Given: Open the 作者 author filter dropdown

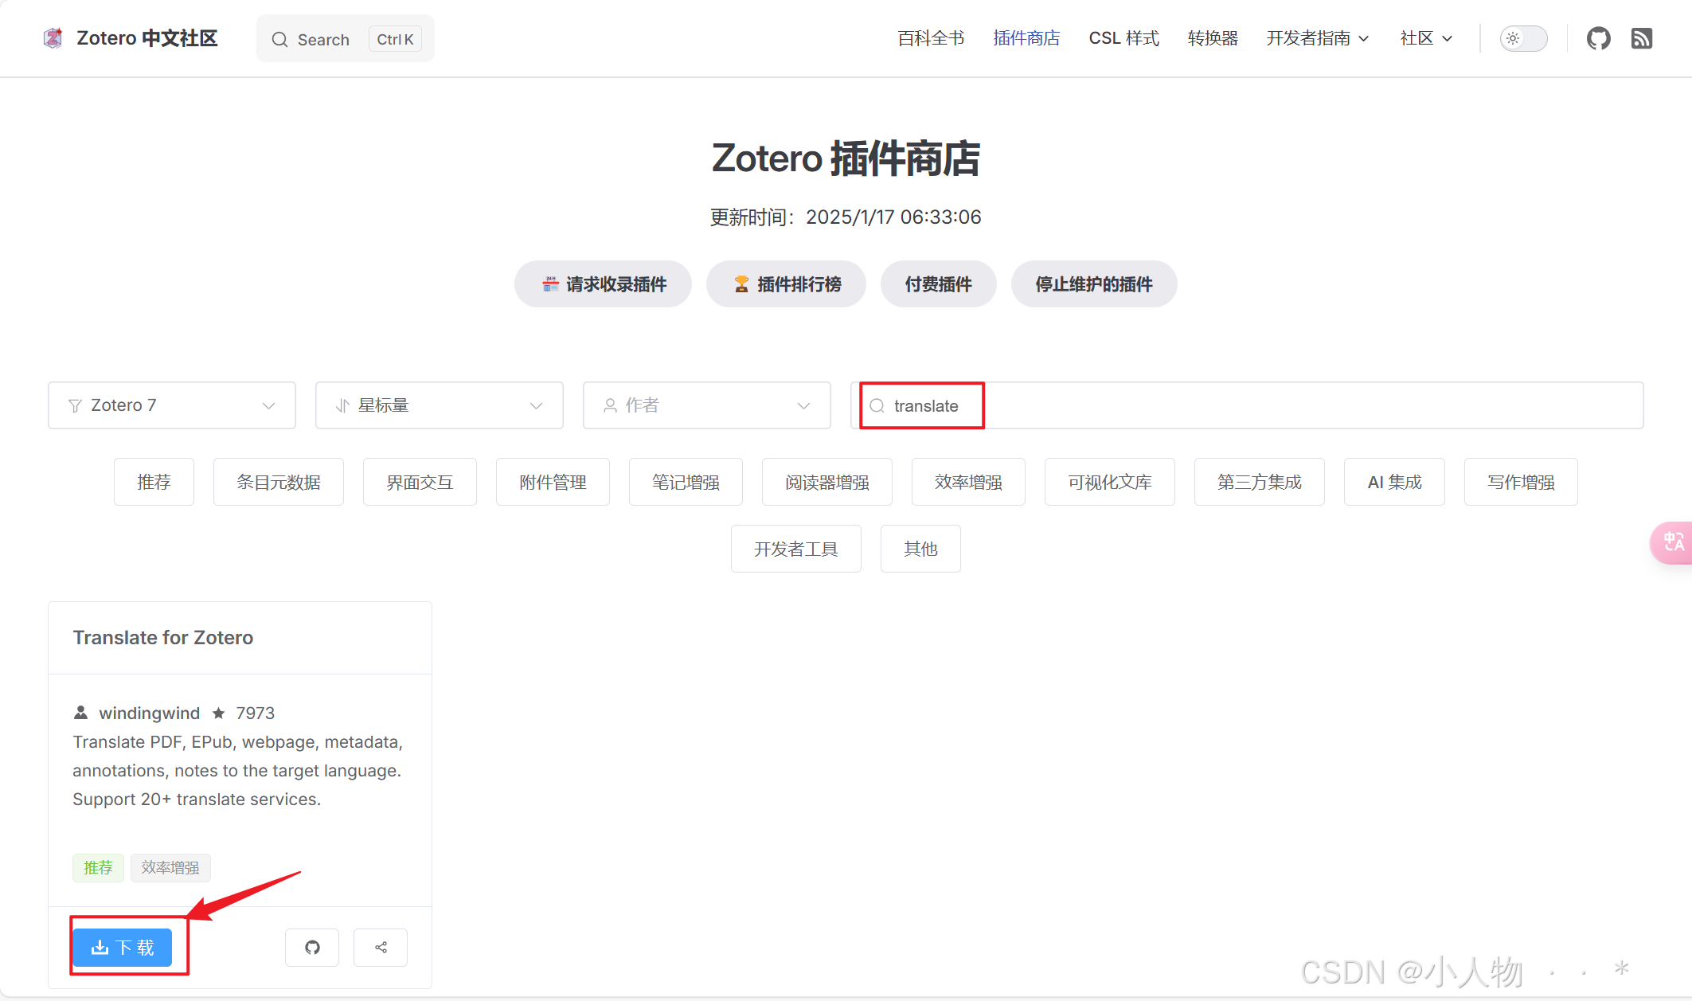Looking at the screenshot, I should 707,405.
